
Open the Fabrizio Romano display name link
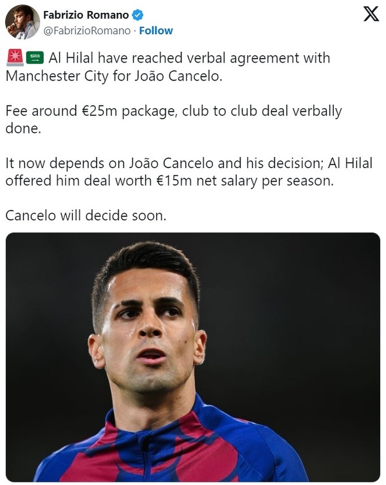pyautogui.click(x=86, y=14)
